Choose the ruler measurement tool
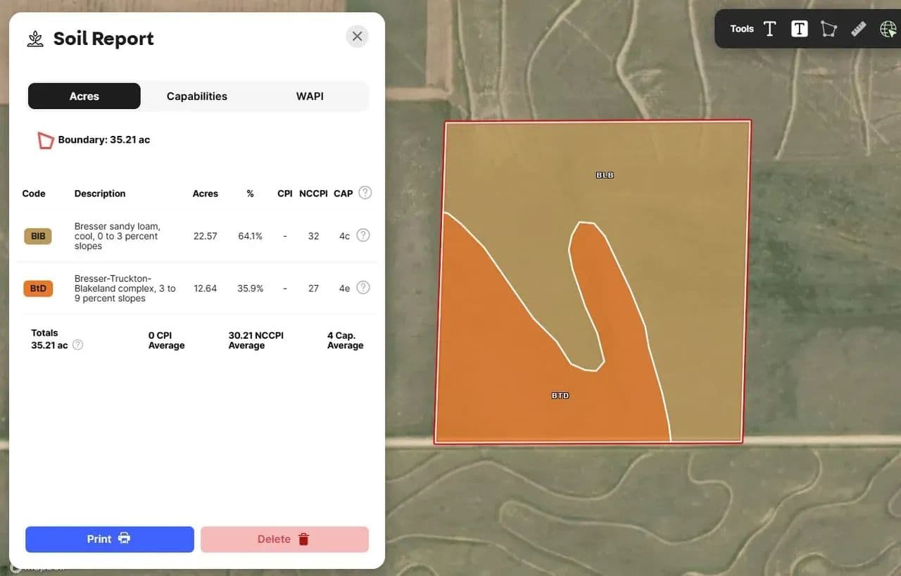 858,29
